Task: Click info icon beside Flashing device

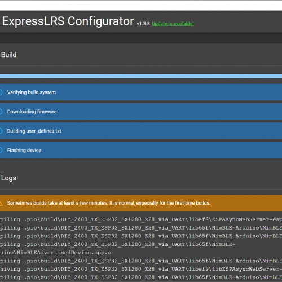Action: pos(1,150)
